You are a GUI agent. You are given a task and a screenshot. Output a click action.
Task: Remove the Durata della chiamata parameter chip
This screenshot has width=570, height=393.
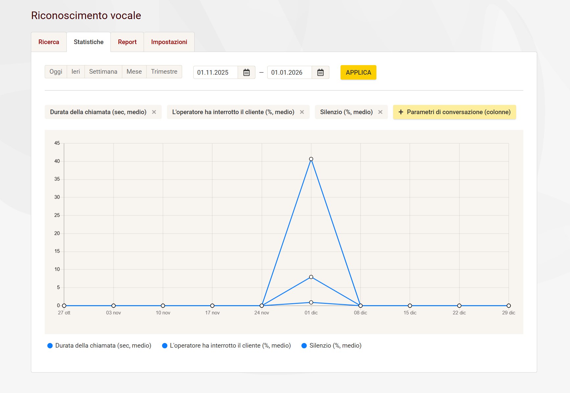pos(154,112)
